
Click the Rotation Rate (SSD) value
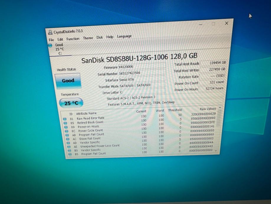coord(212,76)
